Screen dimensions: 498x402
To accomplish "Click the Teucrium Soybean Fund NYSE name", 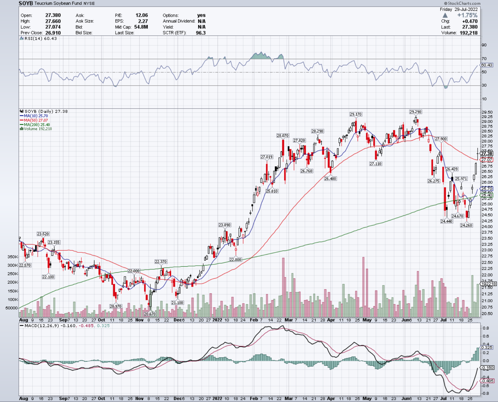I will point(64,3).
